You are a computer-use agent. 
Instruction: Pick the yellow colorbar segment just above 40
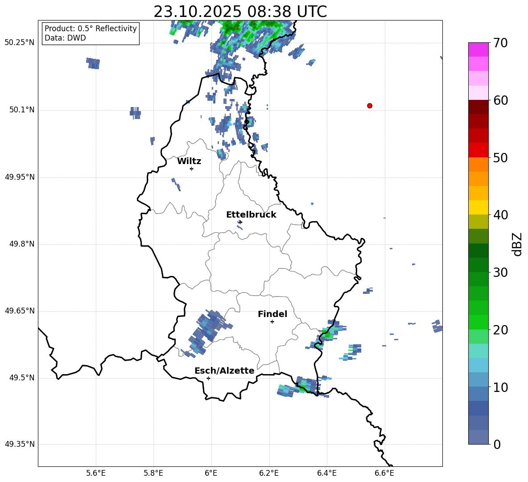[x=478, y=207]
